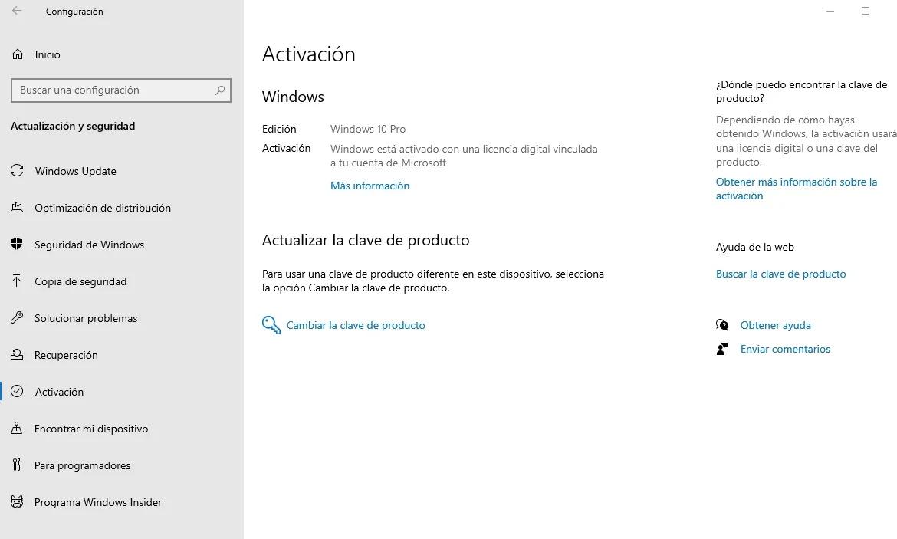Return to Inicio with the home icon
The image size is (897, 539).
coord(16,54)
